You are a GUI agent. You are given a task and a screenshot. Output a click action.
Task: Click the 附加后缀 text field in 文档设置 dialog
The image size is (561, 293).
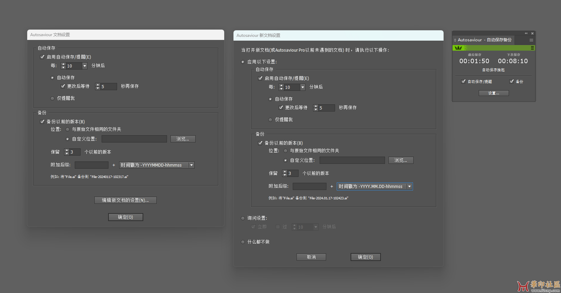92,165
